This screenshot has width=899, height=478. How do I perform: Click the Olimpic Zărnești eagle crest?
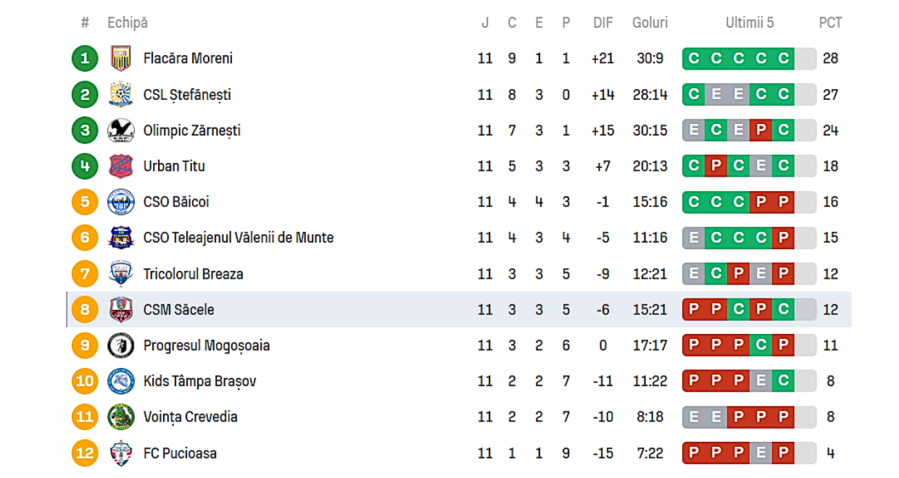(121, 130)
